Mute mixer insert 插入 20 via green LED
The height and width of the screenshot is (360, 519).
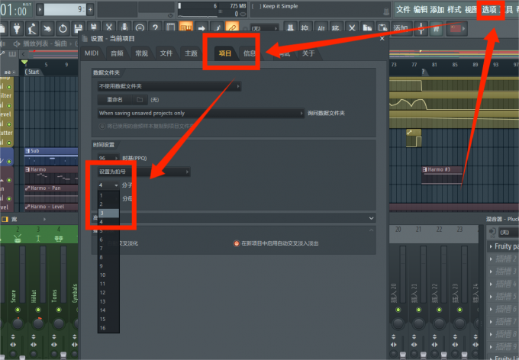click(x=398, y=310)
